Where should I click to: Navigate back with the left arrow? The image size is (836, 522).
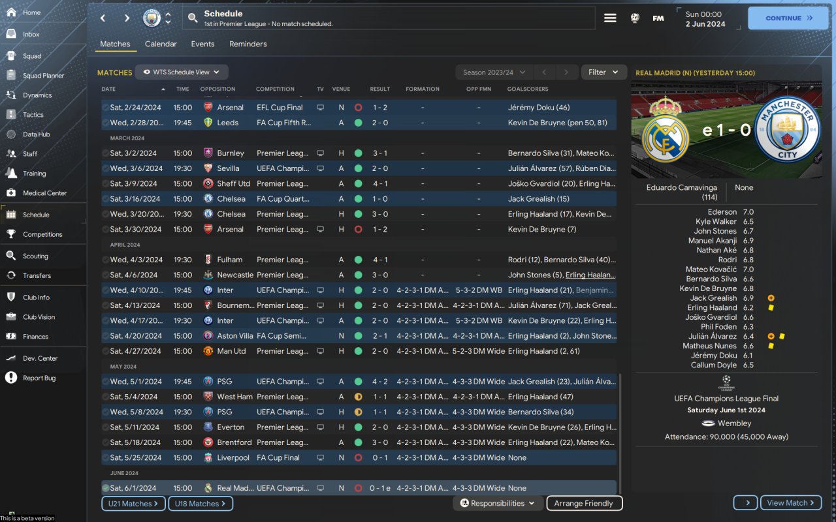[103, 18]
